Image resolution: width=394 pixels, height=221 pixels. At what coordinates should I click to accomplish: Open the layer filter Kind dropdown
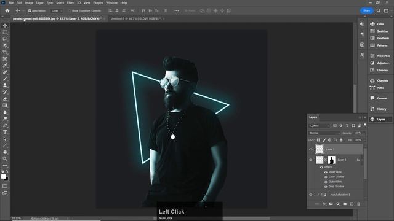pyautogui.click(x=319, y=125)
